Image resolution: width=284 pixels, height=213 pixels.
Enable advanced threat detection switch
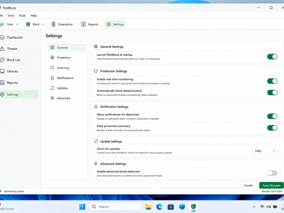point(272,173)
